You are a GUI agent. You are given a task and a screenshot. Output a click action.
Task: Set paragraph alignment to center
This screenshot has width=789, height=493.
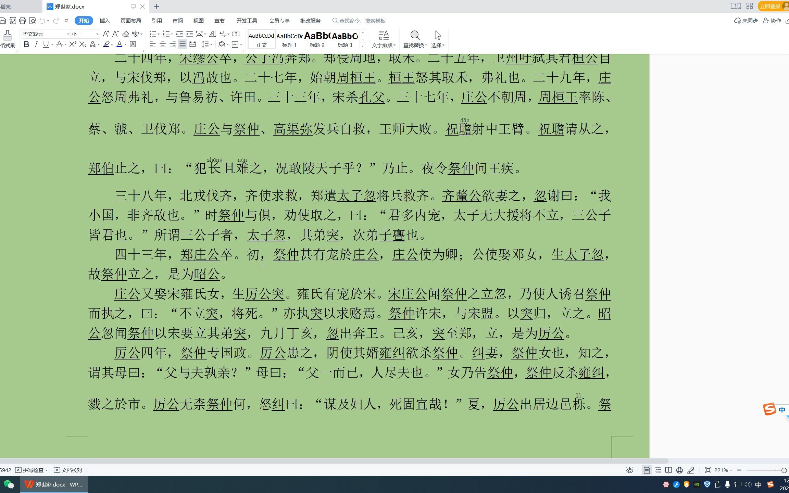163,45
